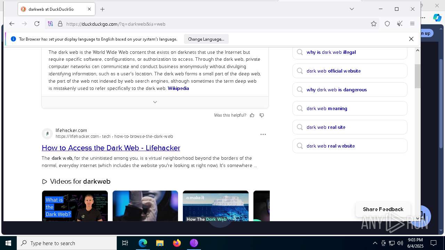The width and height of the screenshot is (445, 250).
Task: List all tabs dropdown arrow
Action: tap(352, 9)
